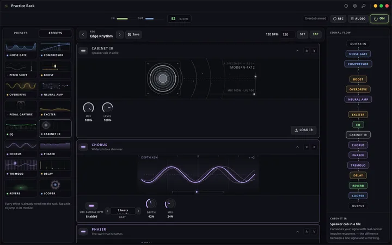Select the Cabinet IR effect tile
The height and width of the screenshot is (245, 392).
(55, 128)
